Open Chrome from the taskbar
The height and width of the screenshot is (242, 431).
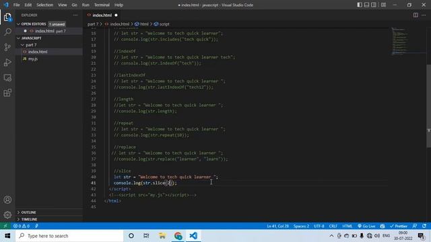click(178, 236)
